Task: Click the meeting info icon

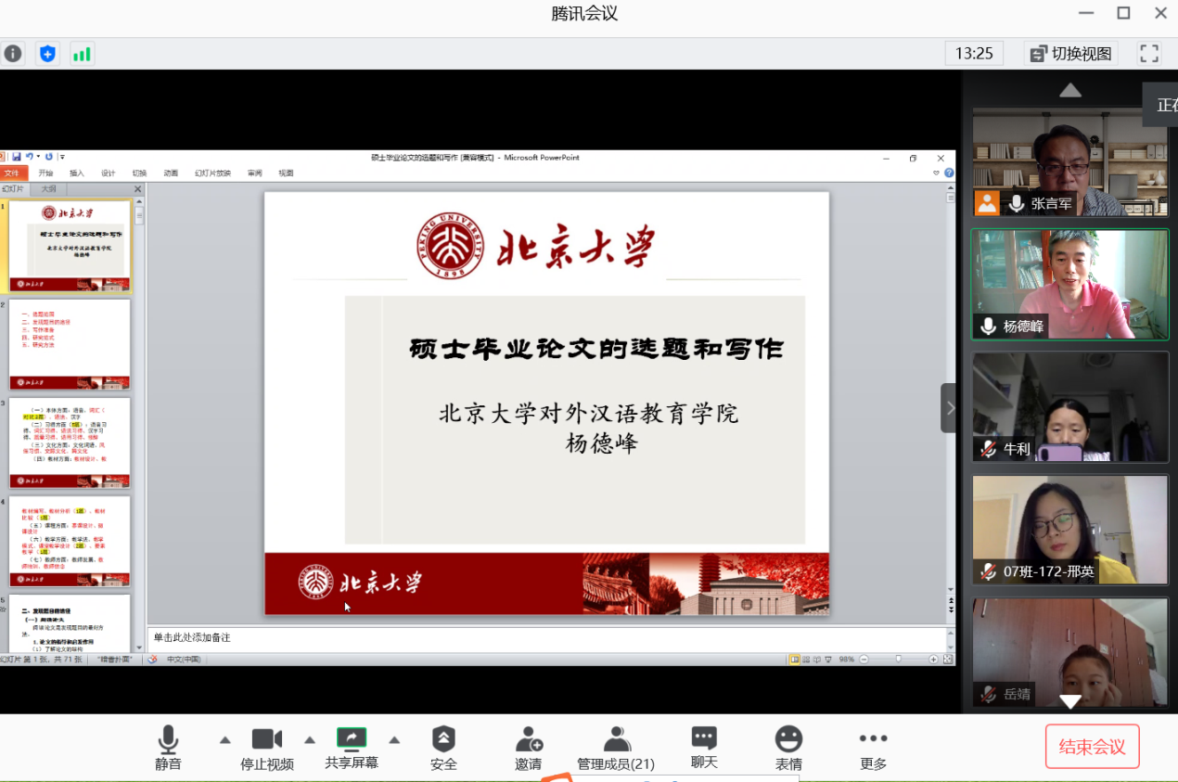Action: point(13,54)
